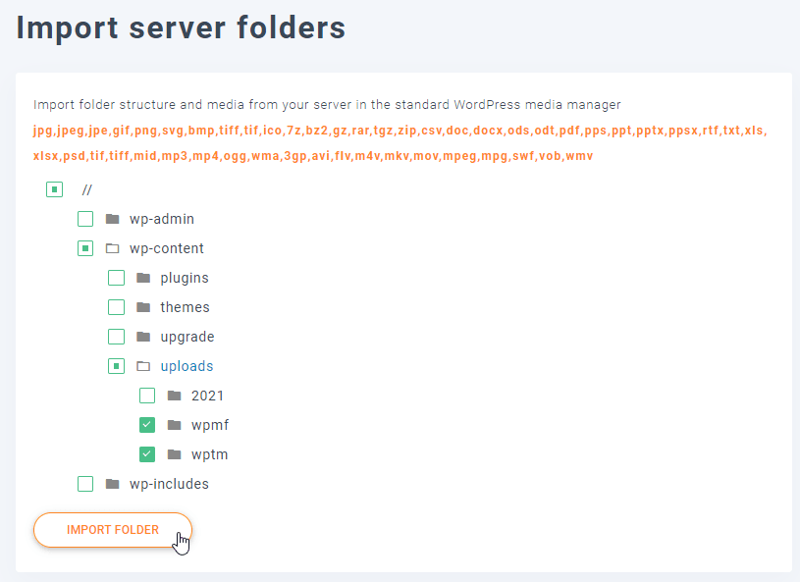Select the plugins folder checkbox
The width and height of the screenshot is (800, 582).
point(116,278)
